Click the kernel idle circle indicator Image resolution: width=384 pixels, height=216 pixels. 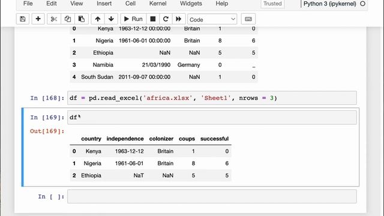point(362,4)
